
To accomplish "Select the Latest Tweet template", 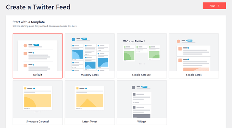I will (90, 102).
